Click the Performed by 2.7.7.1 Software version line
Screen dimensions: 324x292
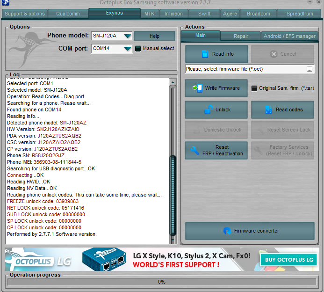[x=52, y=234]
